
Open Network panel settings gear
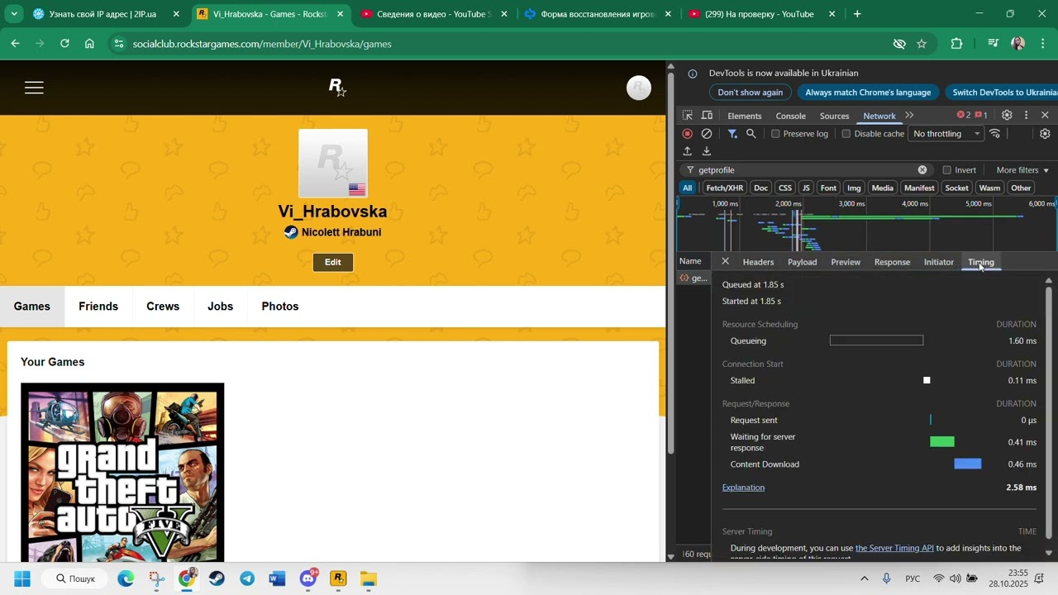pyautogui.click(x=1045, y=134)
